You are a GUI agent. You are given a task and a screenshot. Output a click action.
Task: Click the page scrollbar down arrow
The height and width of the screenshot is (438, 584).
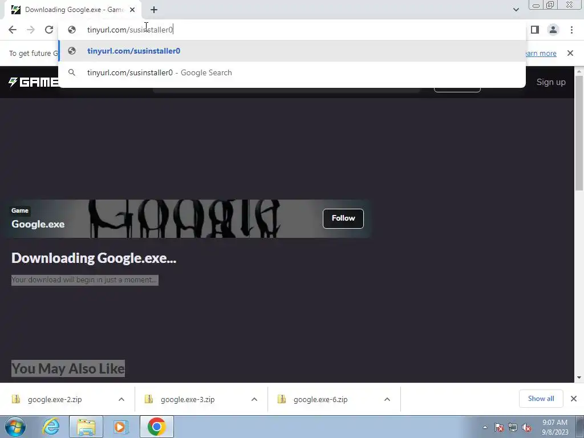[x=579, y=378]
